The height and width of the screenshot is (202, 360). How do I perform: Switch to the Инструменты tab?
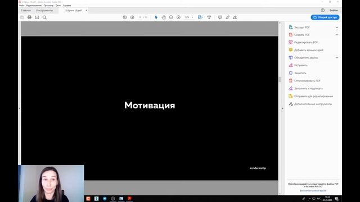coord(44,11)
